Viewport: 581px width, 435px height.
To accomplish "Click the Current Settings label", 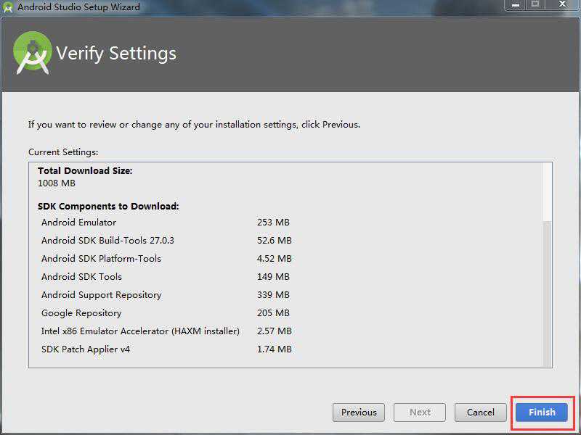I will pos(63,152).
